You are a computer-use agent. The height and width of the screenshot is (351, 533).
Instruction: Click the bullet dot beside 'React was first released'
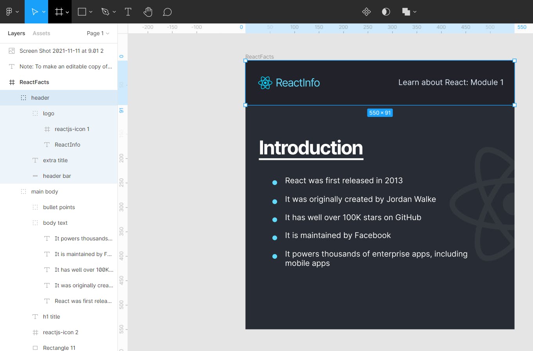(275, 183)
